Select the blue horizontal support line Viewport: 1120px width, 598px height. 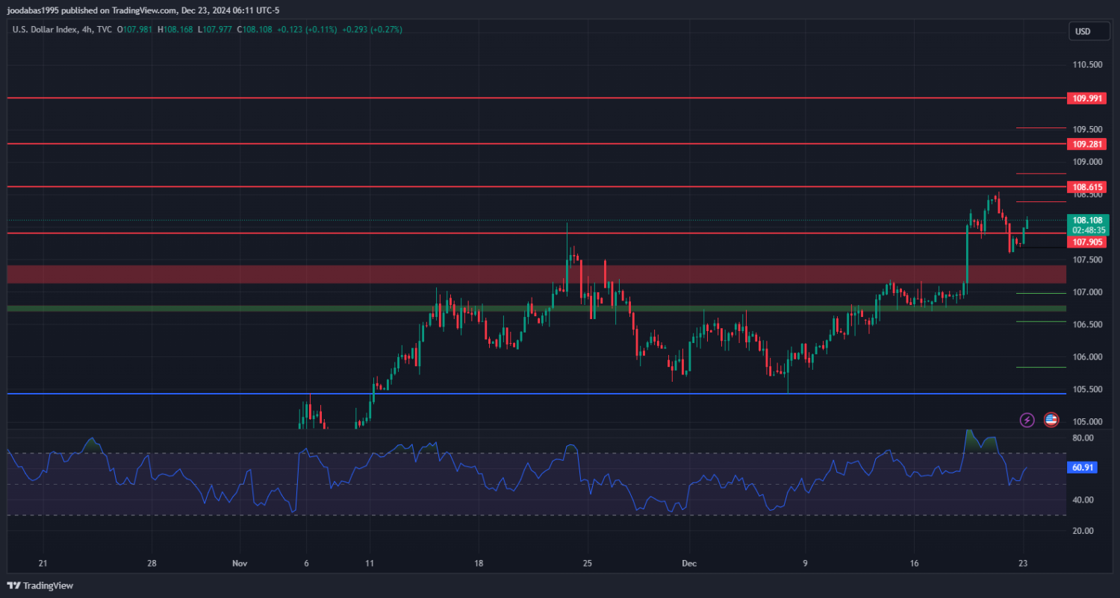[536, 394]
